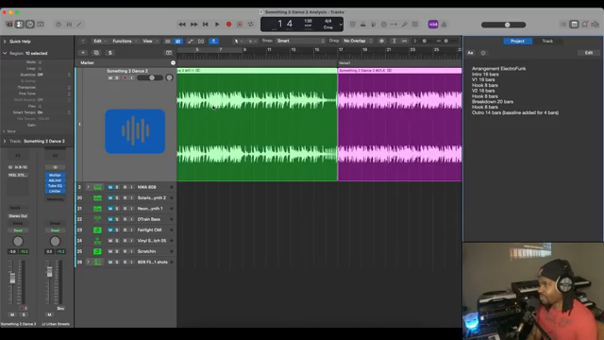This screenshot has height=340, width=604.
Task: Click the Capture Recording button
Action: point(240,25)
